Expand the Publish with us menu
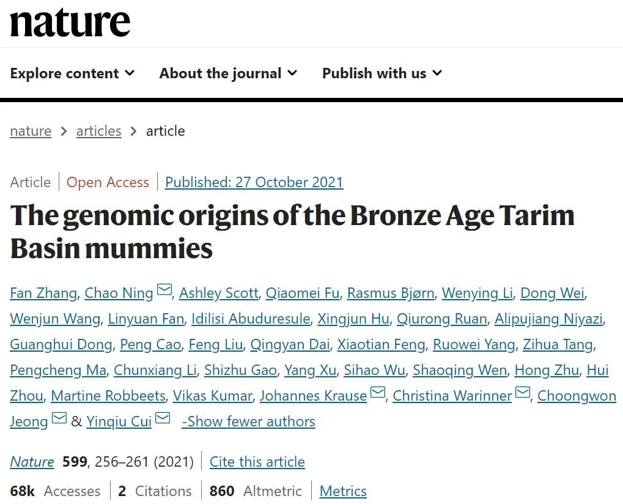This screenshot has width=623, height=504. click(382, 73)
